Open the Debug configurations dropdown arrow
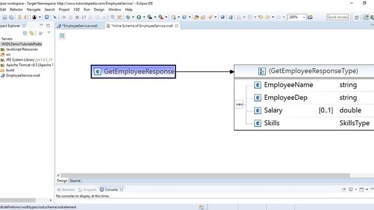 [x=133, y=17]
